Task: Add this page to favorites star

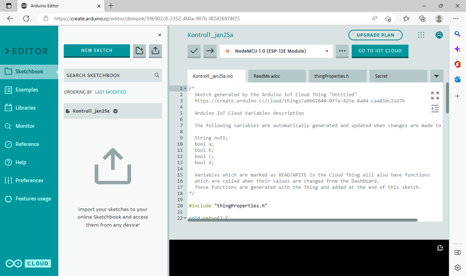Action: coord(388,19)
